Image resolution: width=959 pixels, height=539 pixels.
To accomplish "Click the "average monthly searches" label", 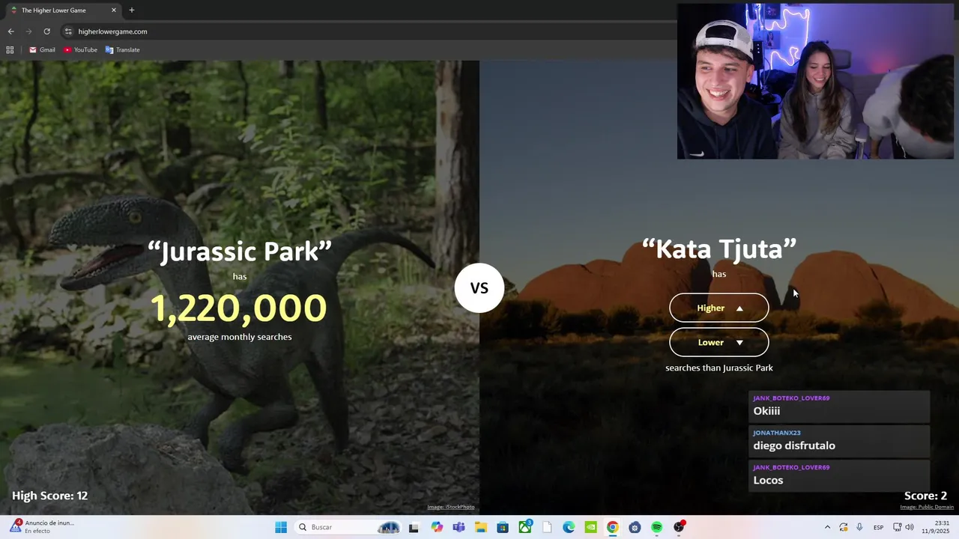I will pos(240,337).
